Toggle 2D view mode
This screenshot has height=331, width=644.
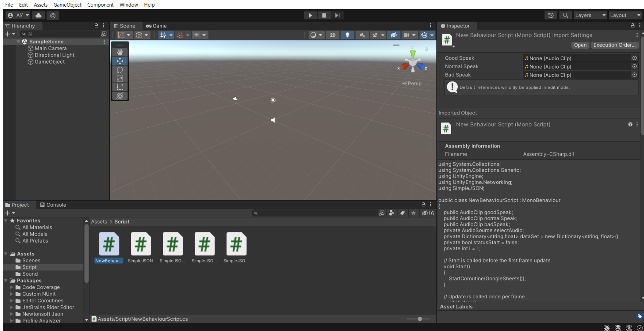click(333, 35)
